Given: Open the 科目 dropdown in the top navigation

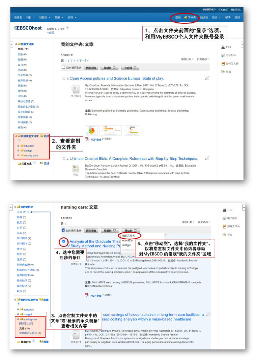Looking at the screenshot, I should (x=30, y=17).
